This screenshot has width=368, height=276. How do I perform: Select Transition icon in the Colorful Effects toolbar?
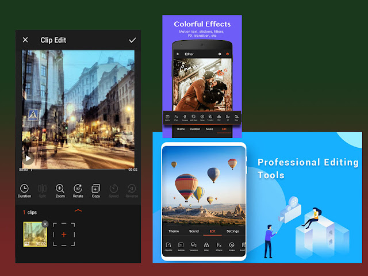pos(210,117)
